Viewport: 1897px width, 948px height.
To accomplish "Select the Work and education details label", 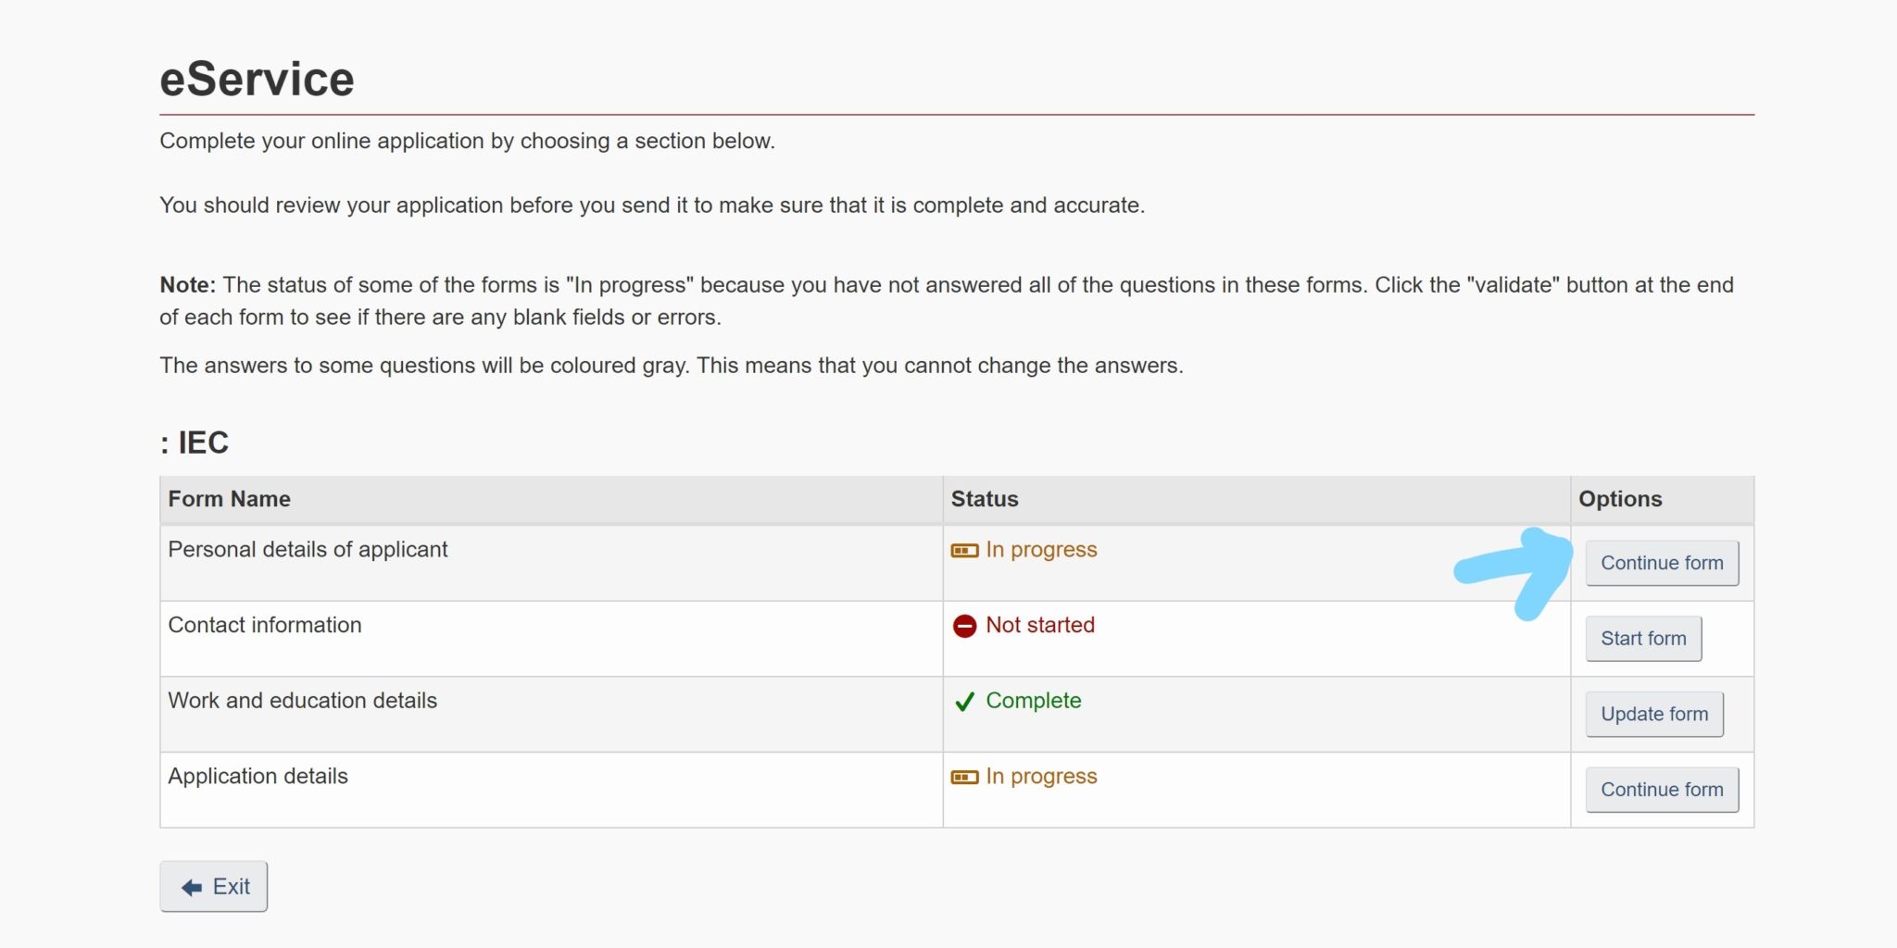I will (302, 701).
